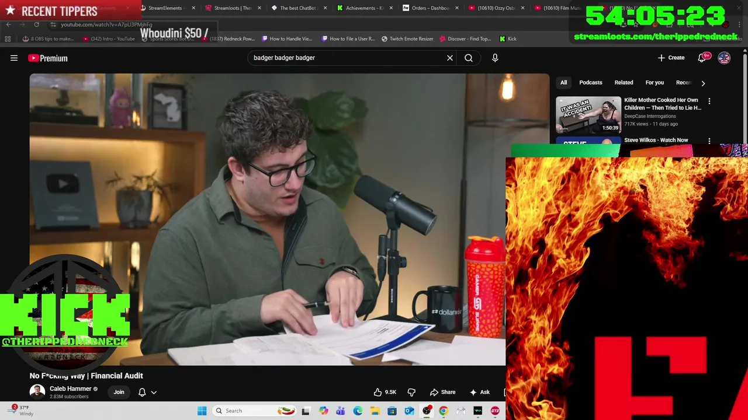The height and width of the screenshot is (420, 748).
Task: Show more filter chips with right arrow
Action: pos(703,83)
